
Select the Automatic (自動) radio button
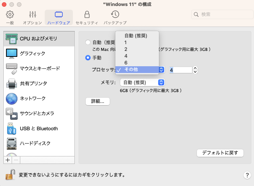[x=88, y=42]
